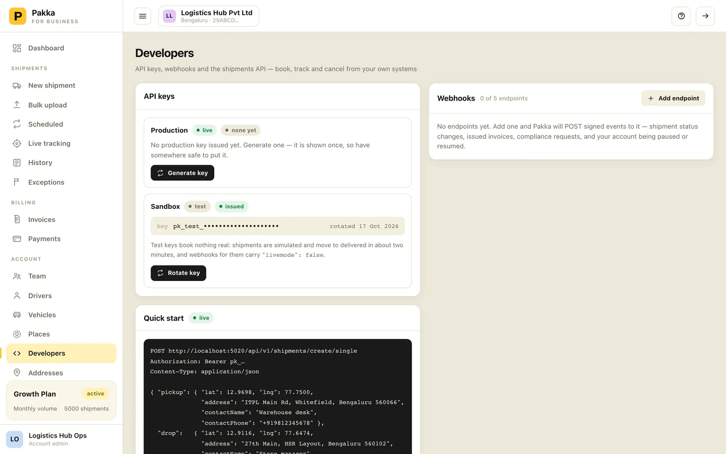This screenshot has height=454, width=726.
Task: Rotate the sandbox key
Action: click(178, 273)
